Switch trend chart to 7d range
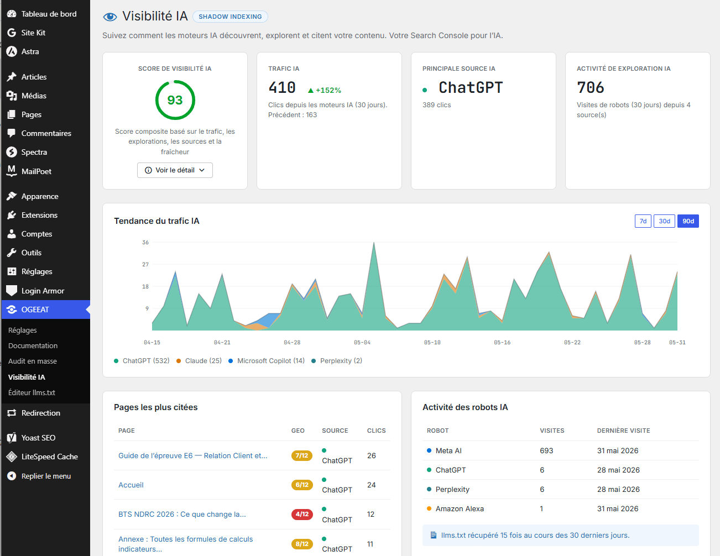The height and width of the screenshot is (556, 720). tap(643, 221)
